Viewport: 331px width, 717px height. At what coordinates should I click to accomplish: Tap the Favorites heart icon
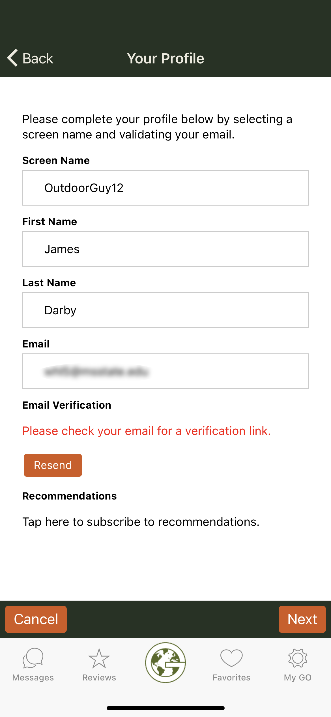[x=231, y=658]
